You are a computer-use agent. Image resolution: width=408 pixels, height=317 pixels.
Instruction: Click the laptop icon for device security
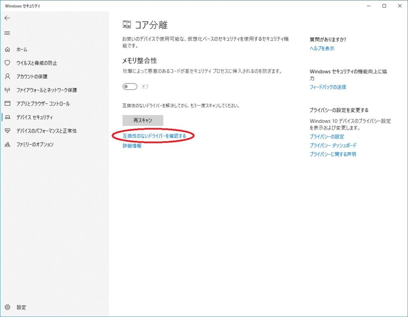pyautogui.click(x=8, y=117)
